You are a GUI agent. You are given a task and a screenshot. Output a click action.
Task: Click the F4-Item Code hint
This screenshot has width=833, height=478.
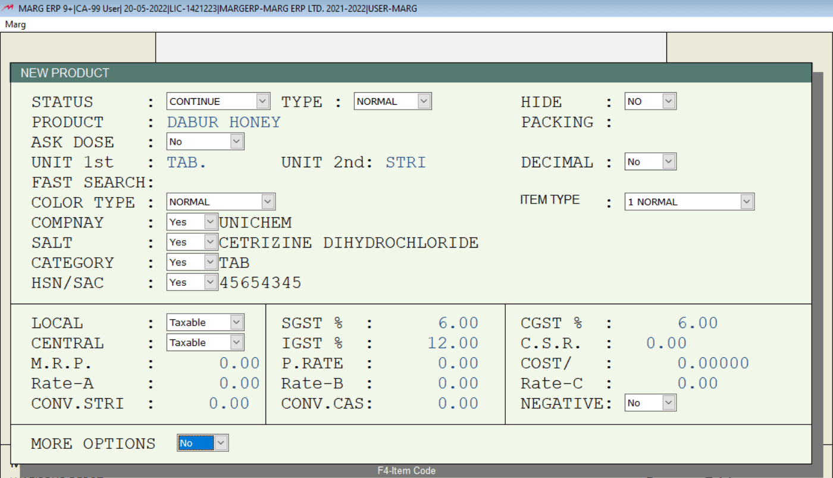coord(406,471)
